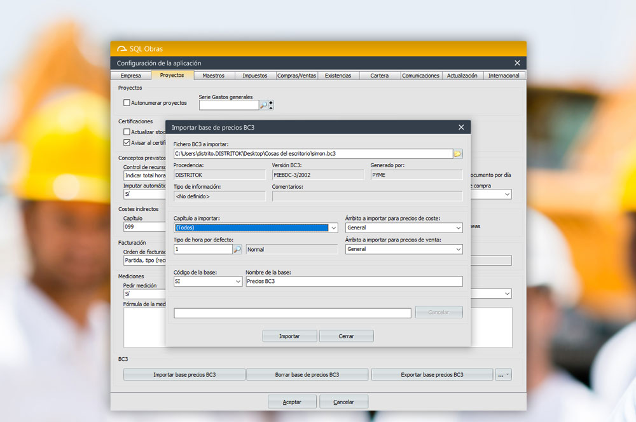Open the Compras/Ventas tab

click(x=296, y=76)
